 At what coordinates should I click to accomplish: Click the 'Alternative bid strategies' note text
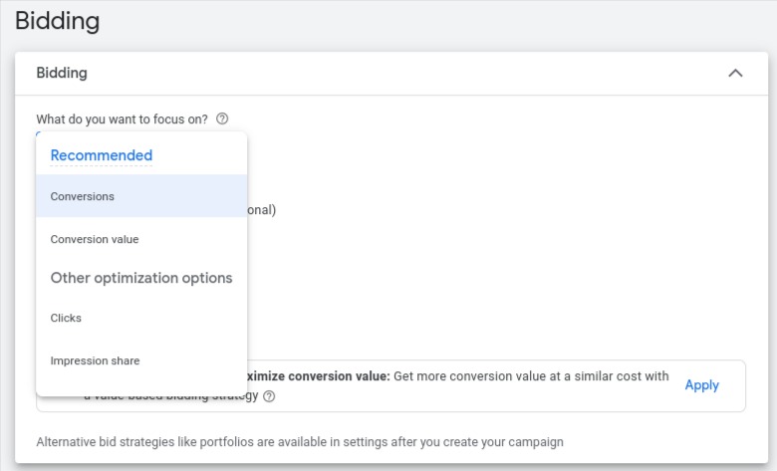300,442
